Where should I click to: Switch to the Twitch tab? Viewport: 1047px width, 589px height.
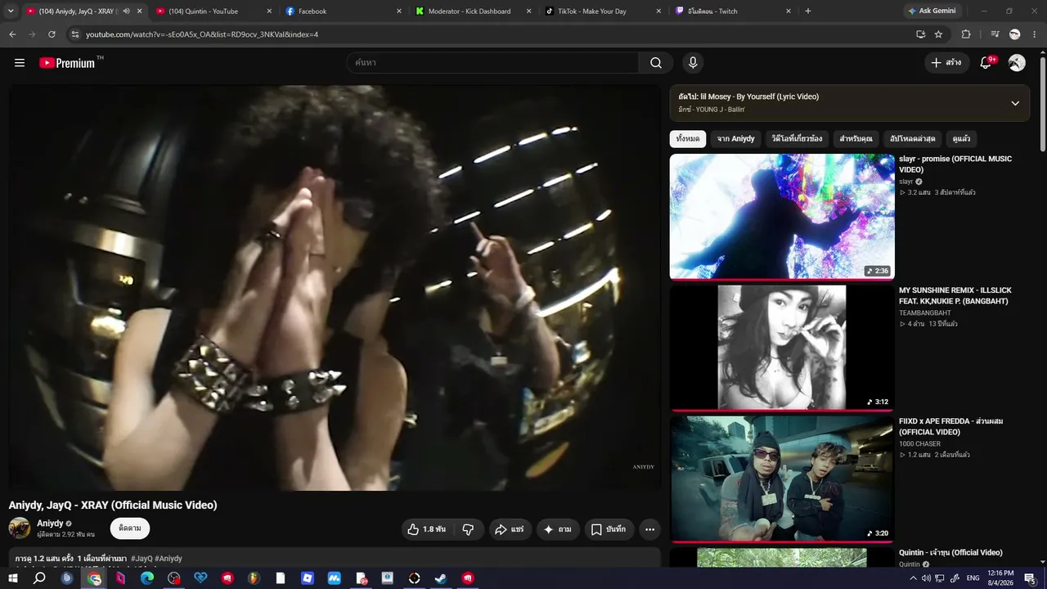733,11
